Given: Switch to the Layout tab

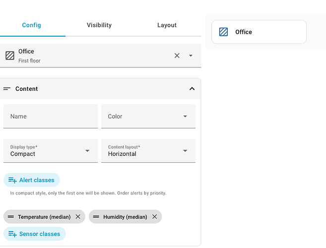Looking at the screenshot, I should (167, 25).
